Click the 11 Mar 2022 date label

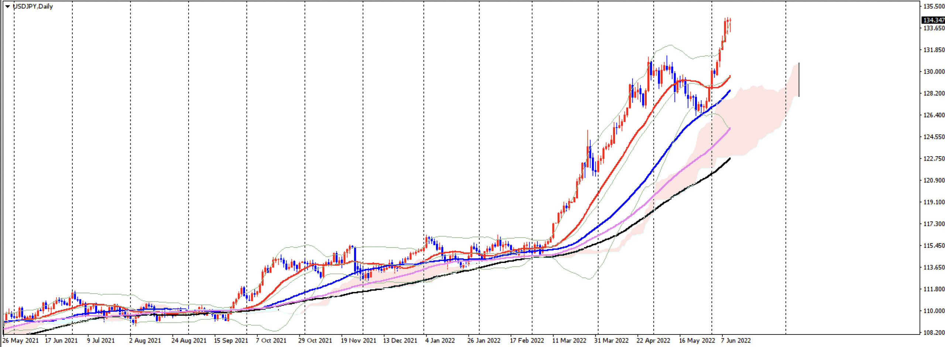tap(569, 340)
